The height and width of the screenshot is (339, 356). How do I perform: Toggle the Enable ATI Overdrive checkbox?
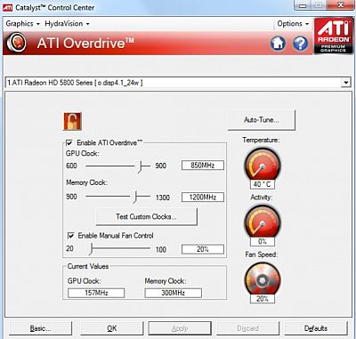click(69, 143)
